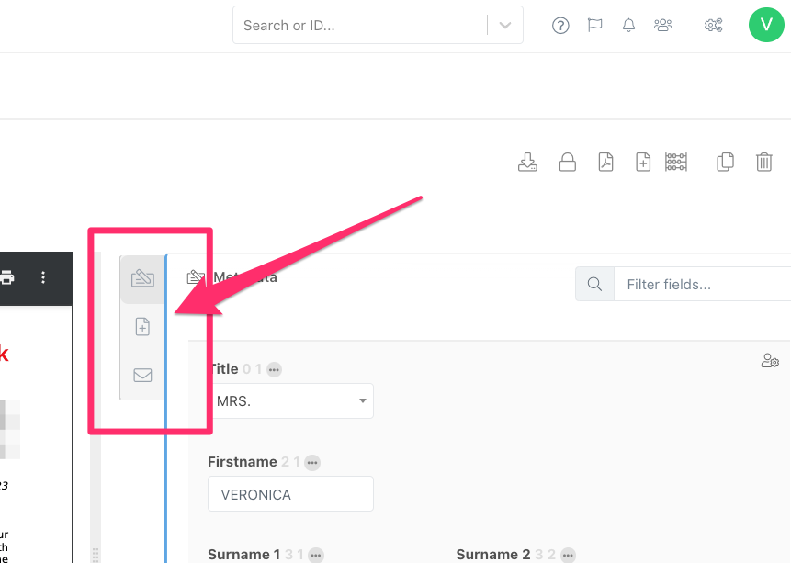
Task: Open the Title dropdown showing MRS.
Action: point(290,401)
